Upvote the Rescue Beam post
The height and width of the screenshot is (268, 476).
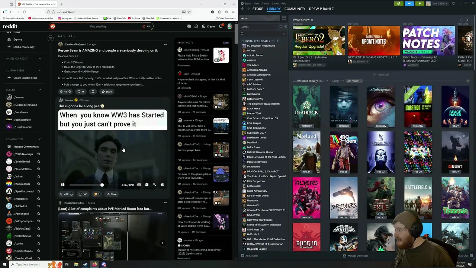point(61,92)
